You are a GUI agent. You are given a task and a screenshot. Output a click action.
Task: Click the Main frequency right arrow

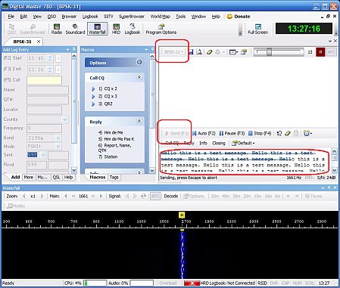tap(101, 196)
